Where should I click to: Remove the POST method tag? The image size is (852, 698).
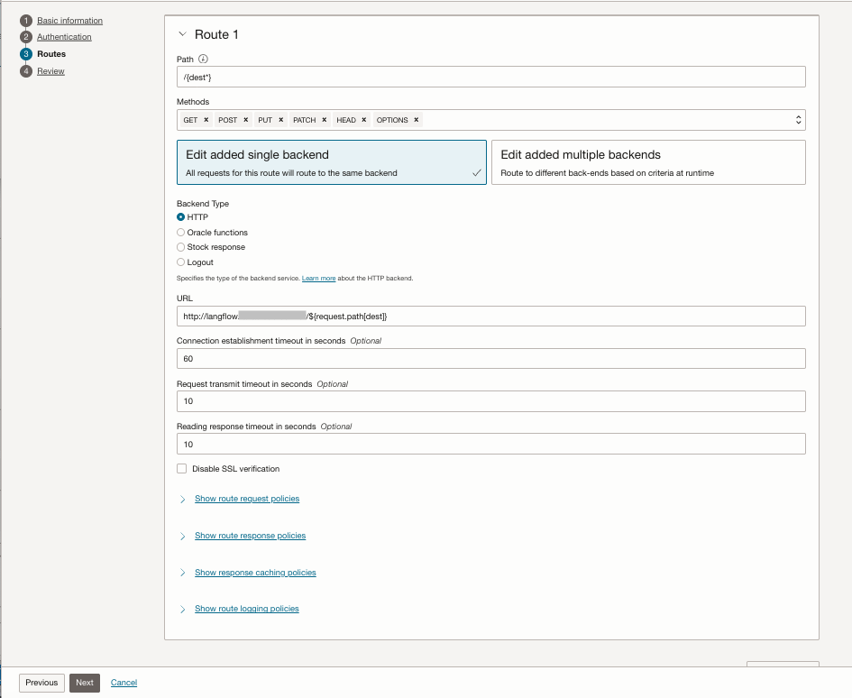point(246,120)
